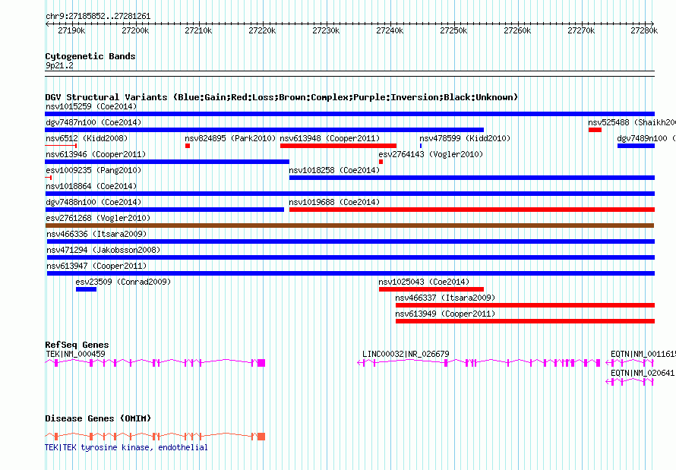Select the esv2764143 (Vogler2010) red marker

click(x=381, y=162)
